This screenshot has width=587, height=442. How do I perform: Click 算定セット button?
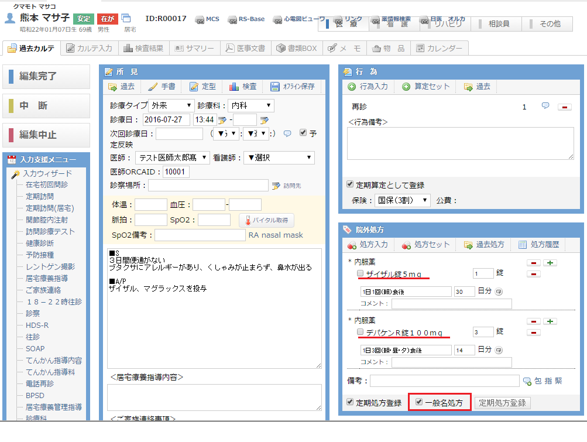click(425, 87)
